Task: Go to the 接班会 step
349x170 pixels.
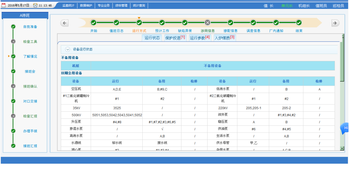Action: 30,72
